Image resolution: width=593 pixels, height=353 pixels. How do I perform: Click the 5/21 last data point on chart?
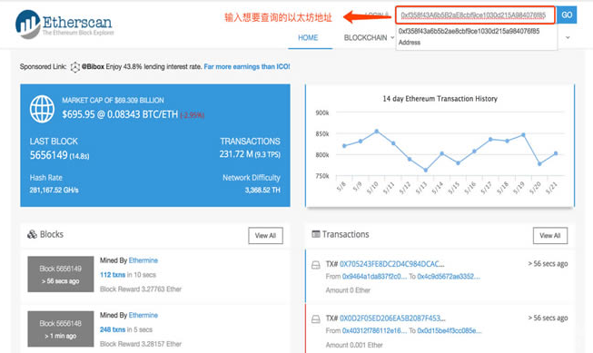pos(556,153)
